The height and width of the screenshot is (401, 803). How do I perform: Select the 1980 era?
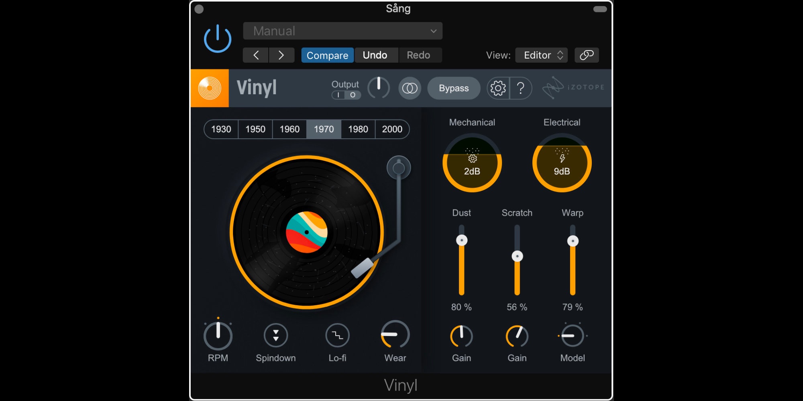(358, 129)
